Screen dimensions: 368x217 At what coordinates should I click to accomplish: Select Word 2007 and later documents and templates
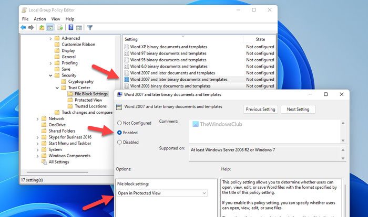coord(172,73)
